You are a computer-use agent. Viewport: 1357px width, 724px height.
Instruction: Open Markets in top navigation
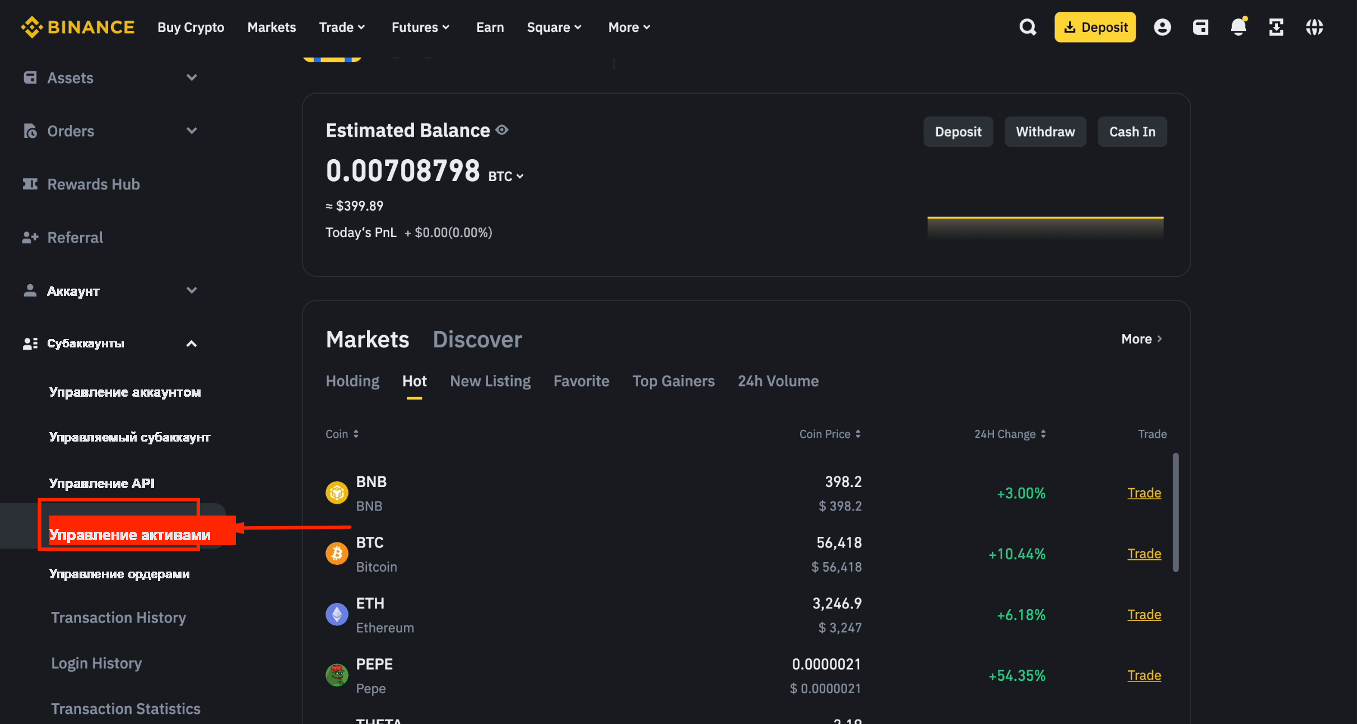point(272,27)
